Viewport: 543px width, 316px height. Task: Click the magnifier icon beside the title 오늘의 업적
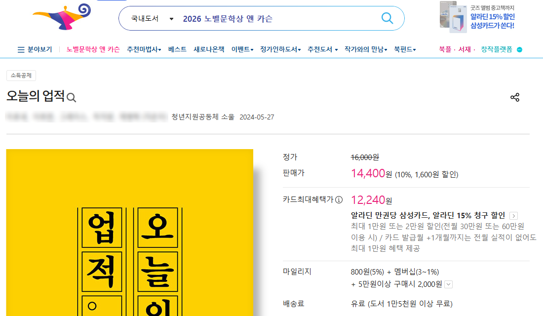click(72, 98)
